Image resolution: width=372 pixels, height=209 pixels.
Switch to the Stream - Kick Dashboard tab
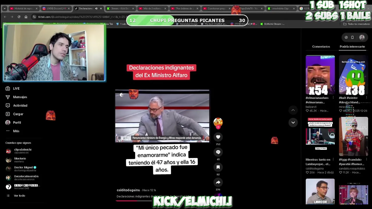coord(119,8)
